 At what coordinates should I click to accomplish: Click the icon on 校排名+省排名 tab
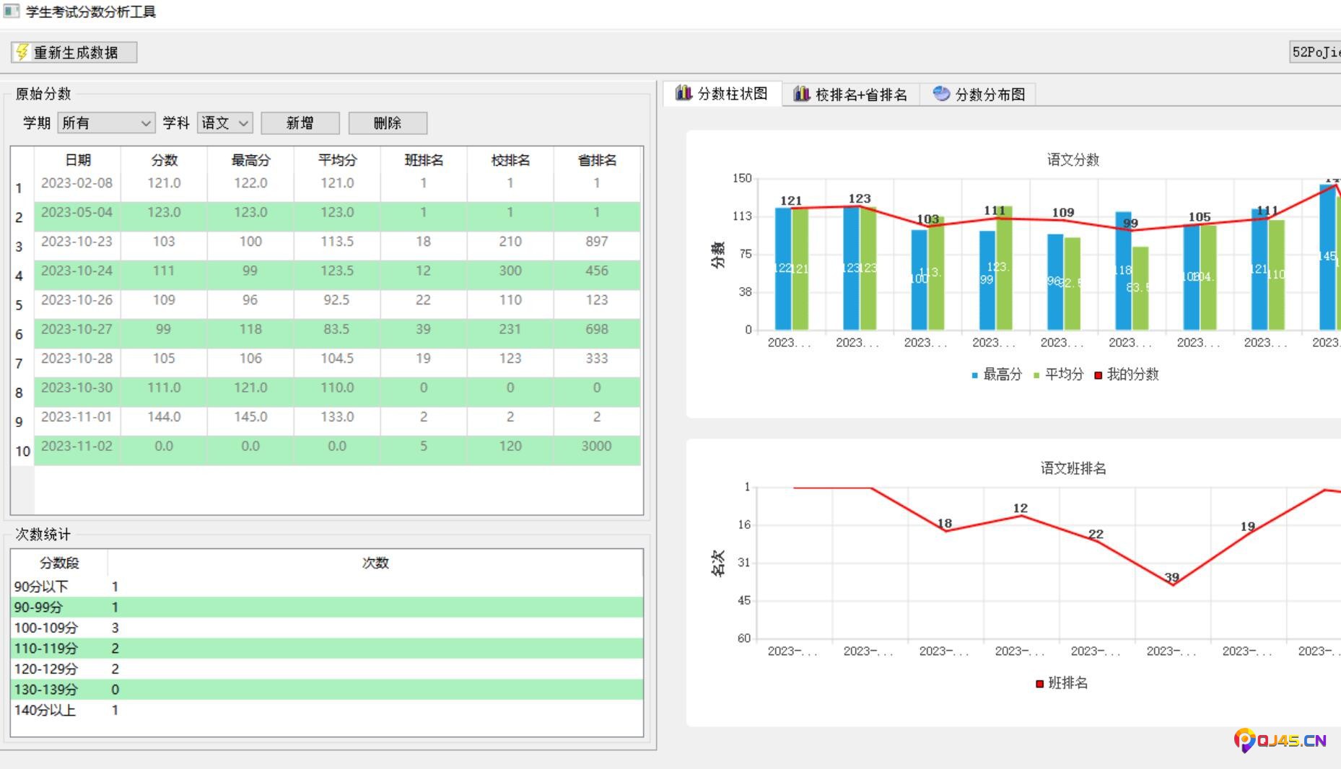tap(801, 94)
